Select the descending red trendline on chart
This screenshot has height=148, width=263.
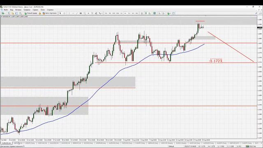pos(231,47)
